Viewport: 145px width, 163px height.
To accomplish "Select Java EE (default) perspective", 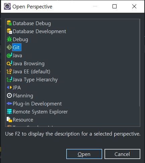I will click(31, 72).
